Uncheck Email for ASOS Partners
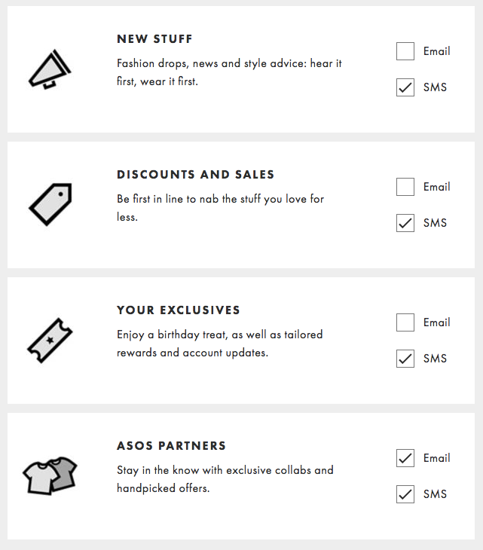 [x=405, y=458]
